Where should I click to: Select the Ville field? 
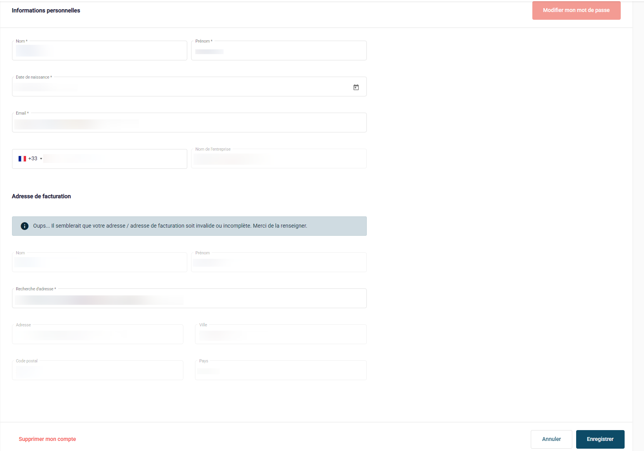[280, 335]
